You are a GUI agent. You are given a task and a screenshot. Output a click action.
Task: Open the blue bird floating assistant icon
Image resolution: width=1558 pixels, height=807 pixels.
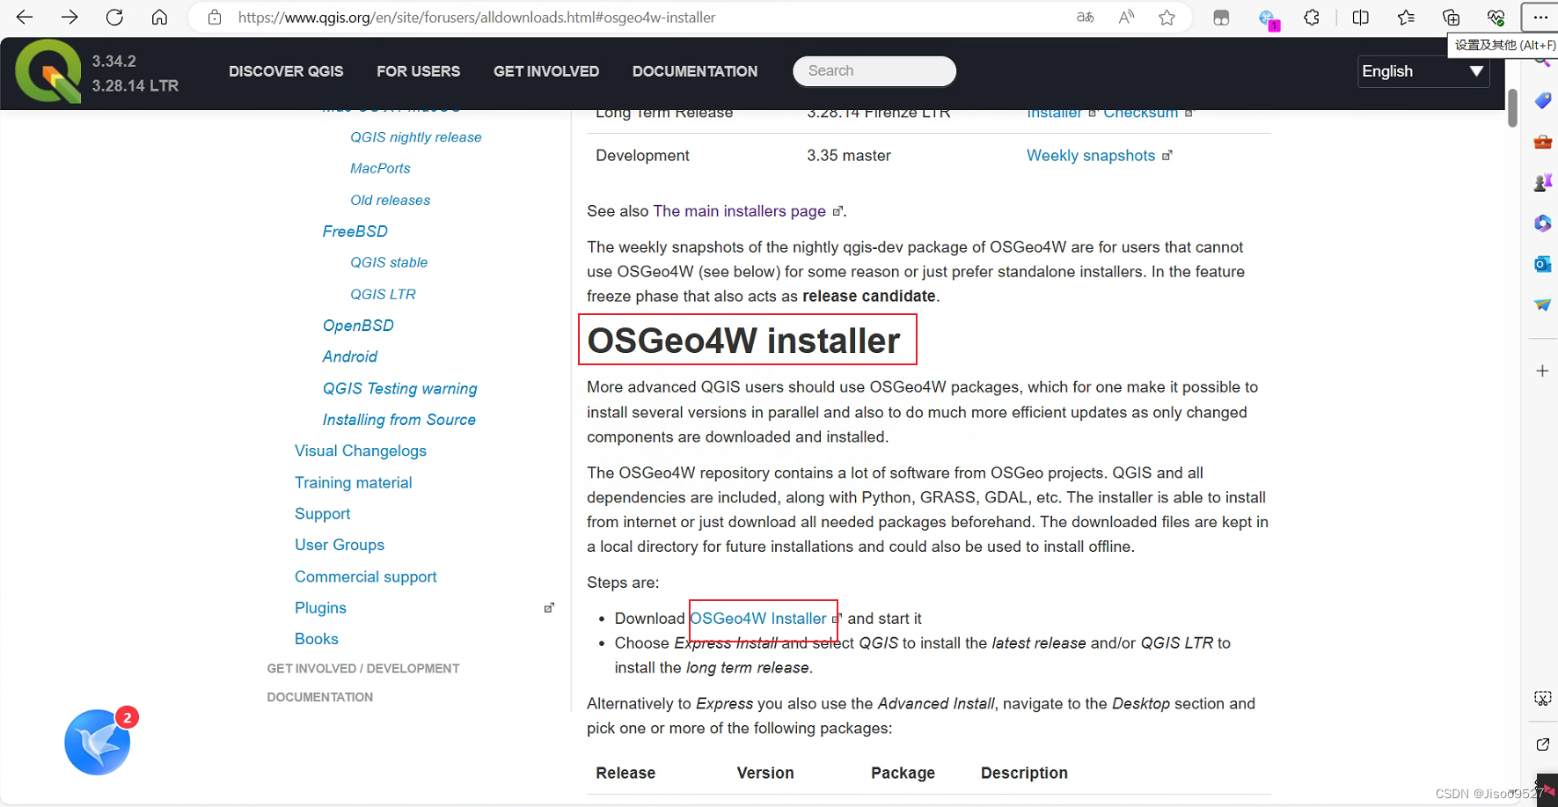pos(98,742)
